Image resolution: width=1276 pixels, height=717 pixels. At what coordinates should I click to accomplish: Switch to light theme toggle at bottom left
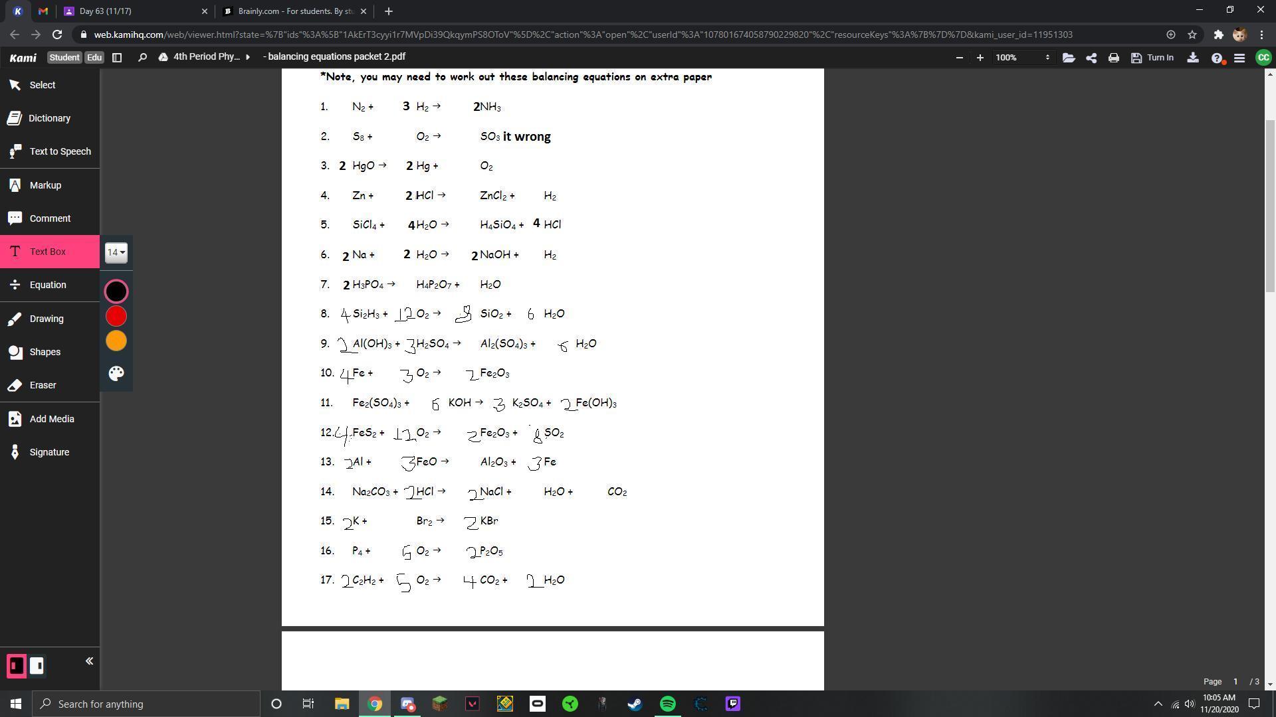click(37, 666)
